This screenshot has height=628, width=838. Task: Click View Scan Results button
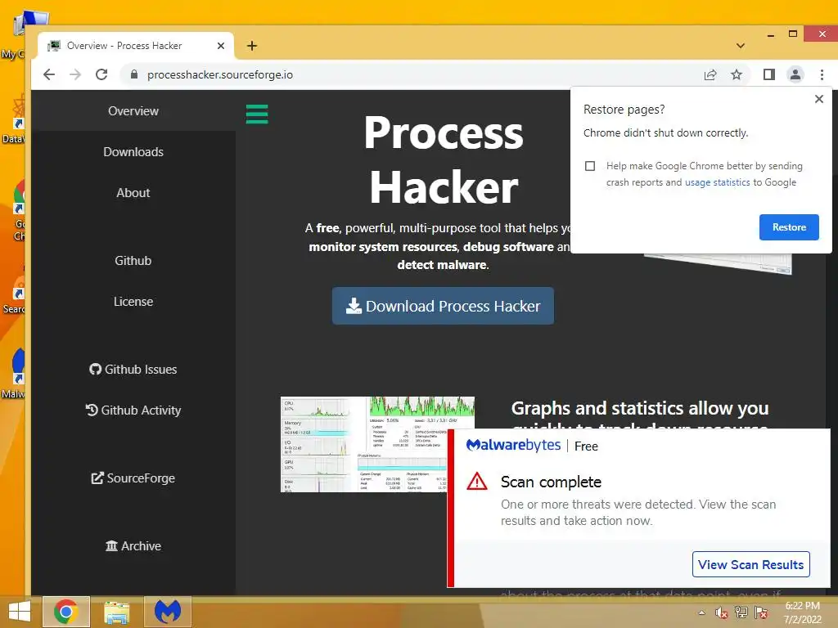751,564
